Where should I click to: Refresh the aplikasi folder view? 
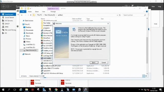tap(120, 15)
